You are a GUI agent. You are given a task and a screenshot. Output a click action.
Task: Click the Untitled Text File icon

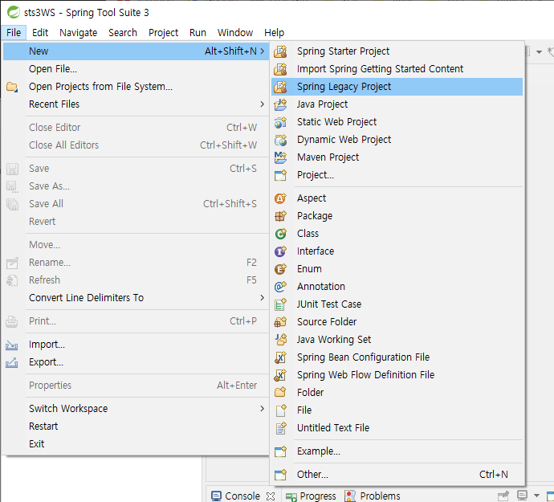pos(280,428)
